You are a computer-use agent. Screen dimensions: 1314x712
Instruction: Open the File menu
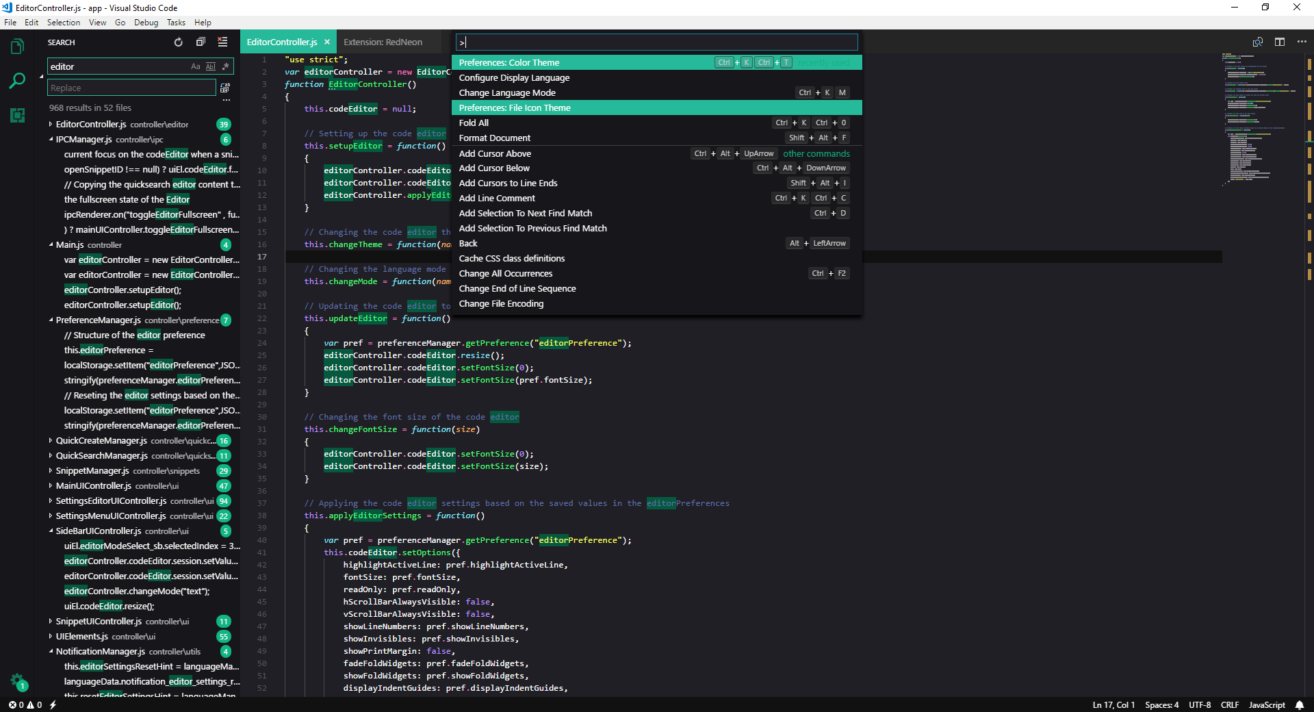pyautogui.click(x=10, y=23)
